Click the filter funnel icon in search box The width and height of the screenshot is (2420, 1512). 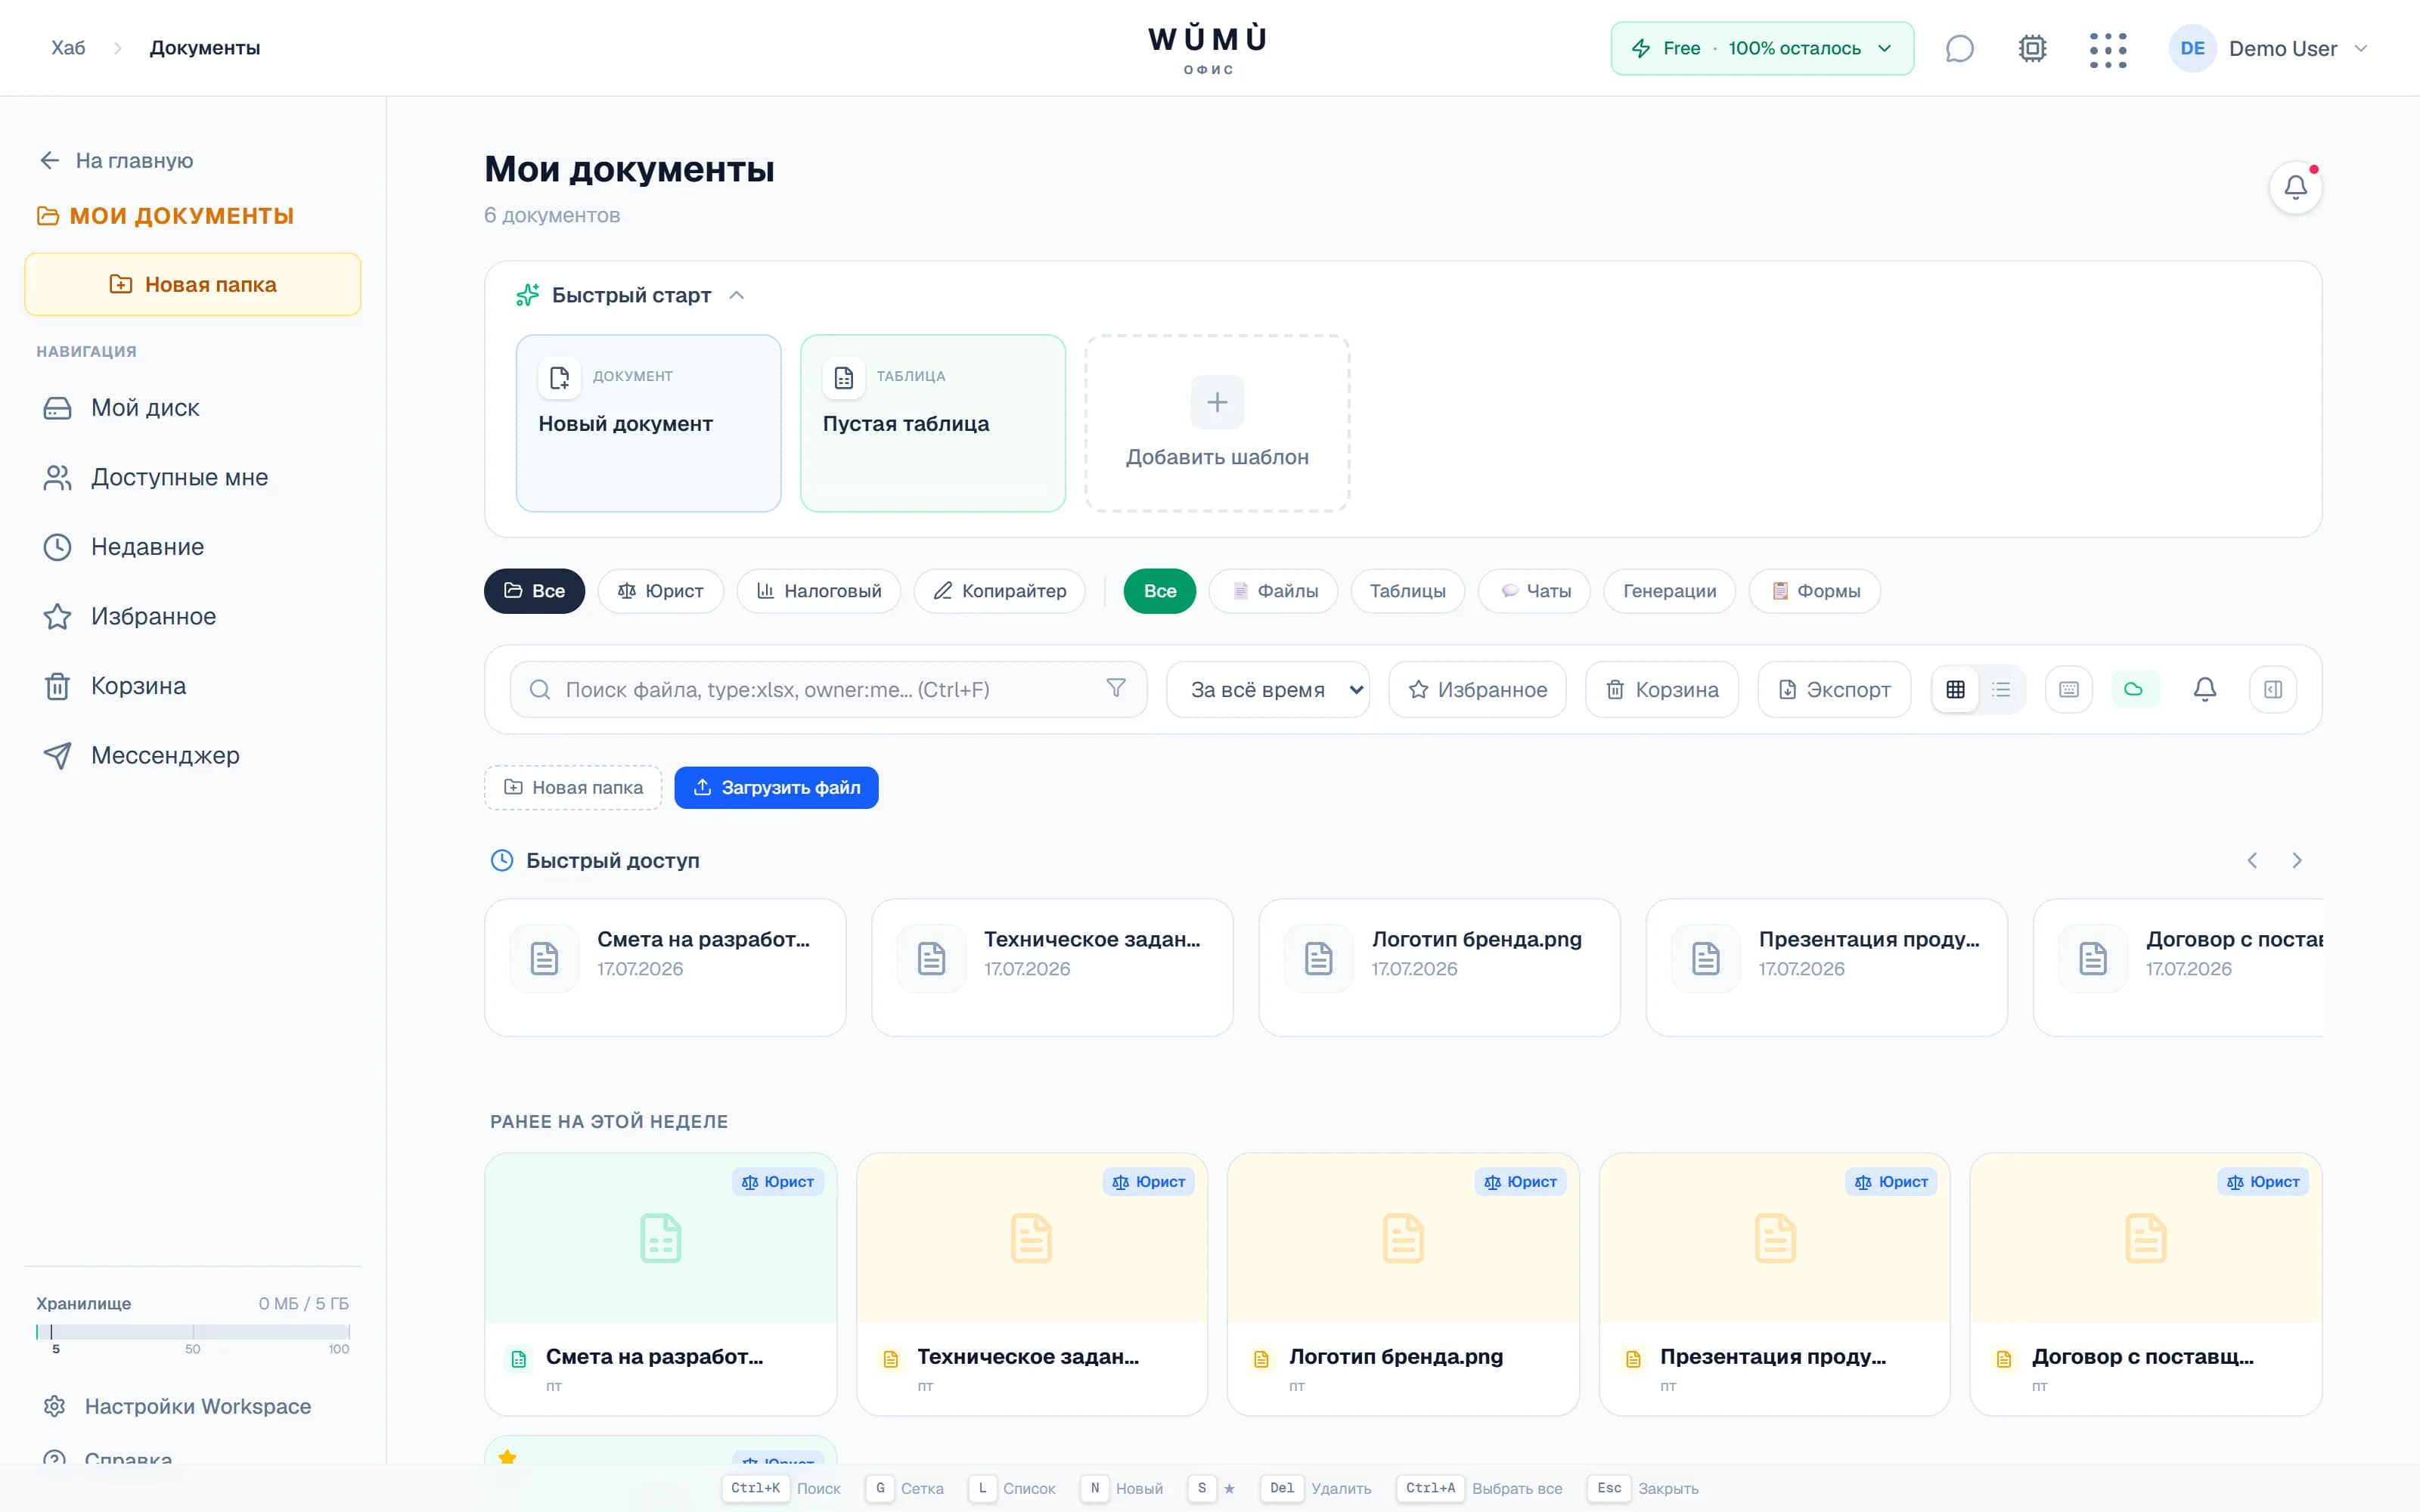1116,688
